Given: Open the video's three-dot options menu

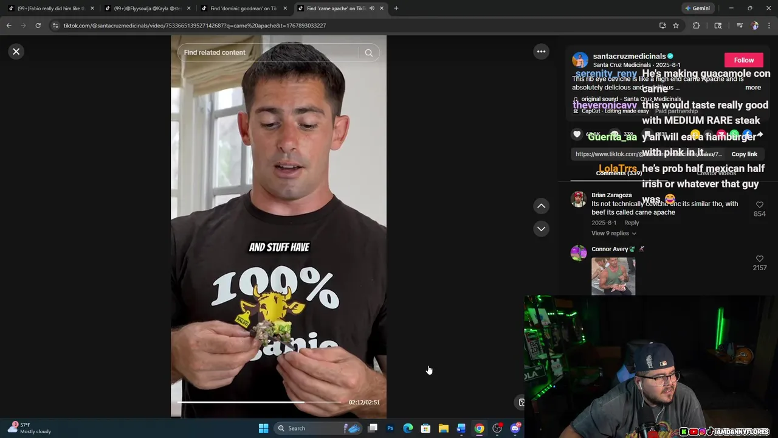Looking at the screenshot, I should pos(541,52).
